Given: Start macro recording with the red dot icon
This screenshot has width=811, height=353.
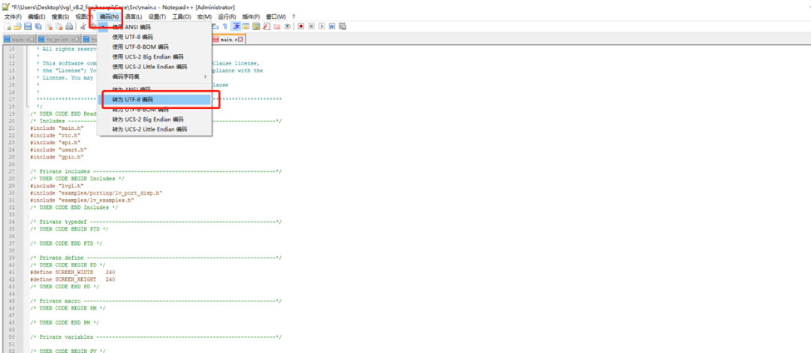Looking at the screenshot, I should 300,26.
